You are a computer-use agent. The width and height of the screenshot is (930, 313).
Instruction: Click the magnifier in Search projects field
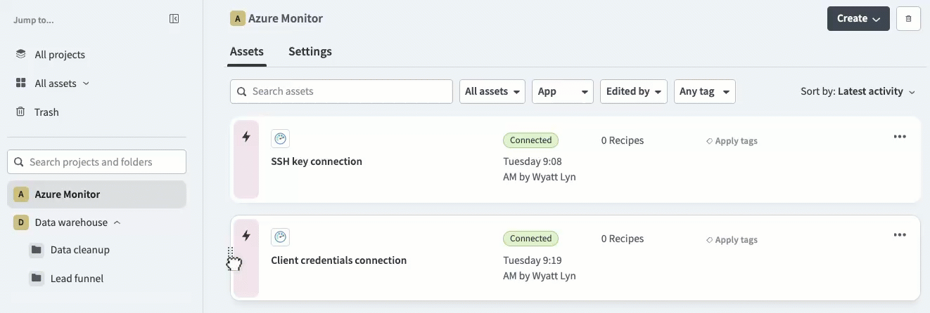[x=19, y=161]
